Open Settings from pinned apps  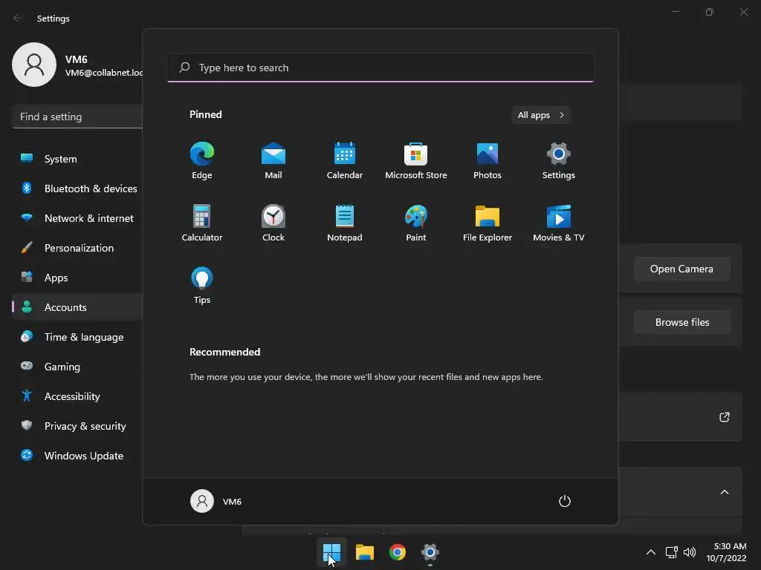pos(559,161)
